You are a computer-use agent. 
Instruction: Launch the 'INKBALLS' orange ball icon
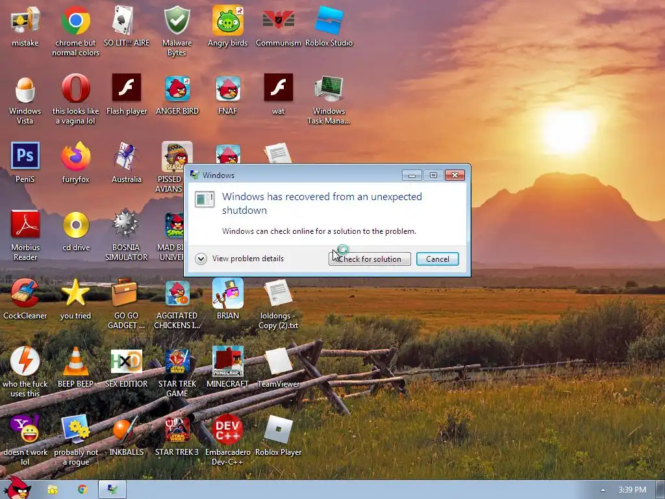point(127,429)
